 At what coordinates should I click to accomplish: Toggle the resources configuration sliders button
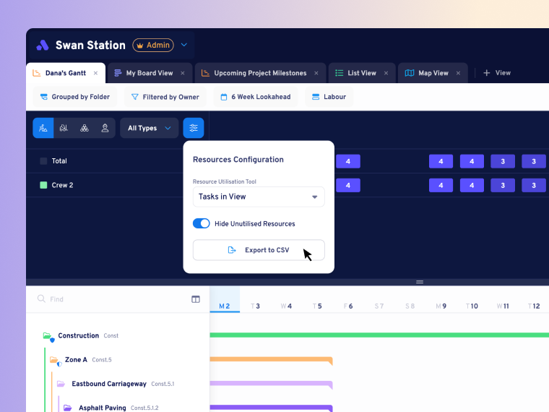pos(194,128)
